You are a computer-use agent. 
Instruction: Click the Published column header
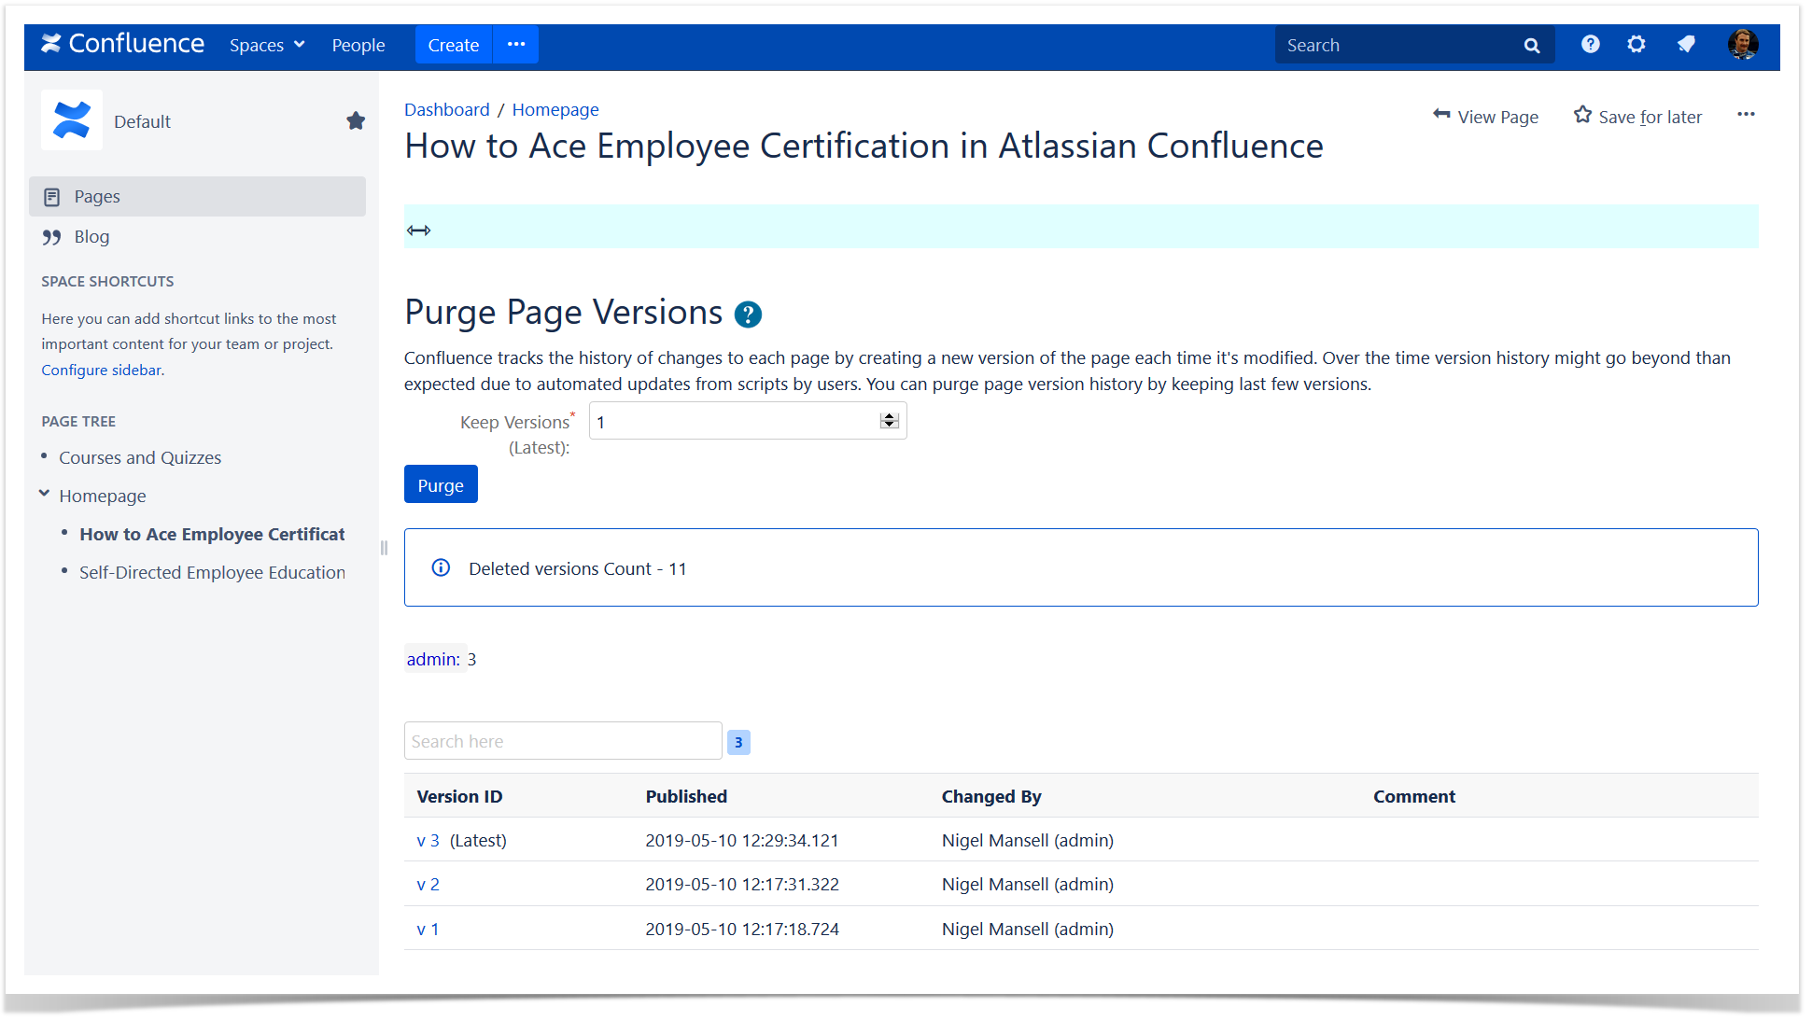[x=686, y=796]
